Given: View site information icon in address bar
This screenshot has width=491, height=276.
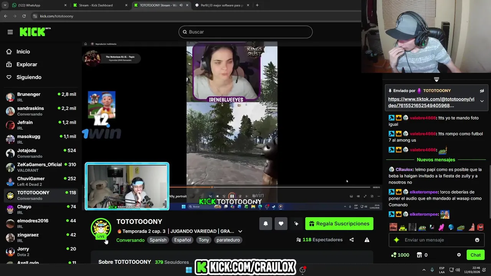Looking at the screenshot, I should (35, 16).
